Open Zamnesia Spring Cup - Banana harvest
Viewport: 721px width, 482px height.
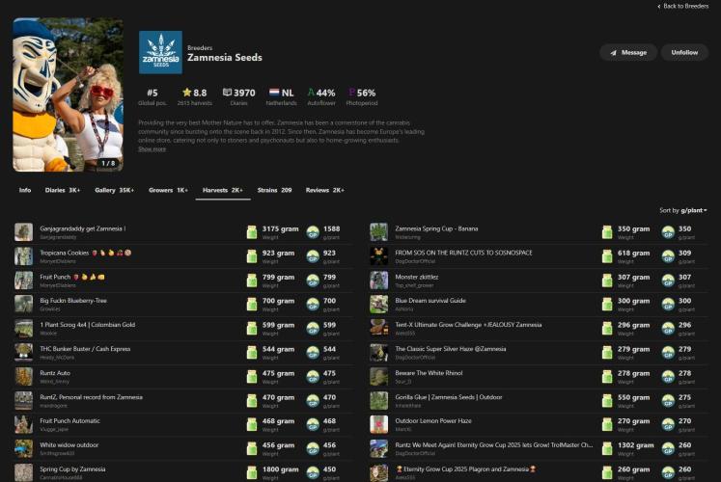436,228
